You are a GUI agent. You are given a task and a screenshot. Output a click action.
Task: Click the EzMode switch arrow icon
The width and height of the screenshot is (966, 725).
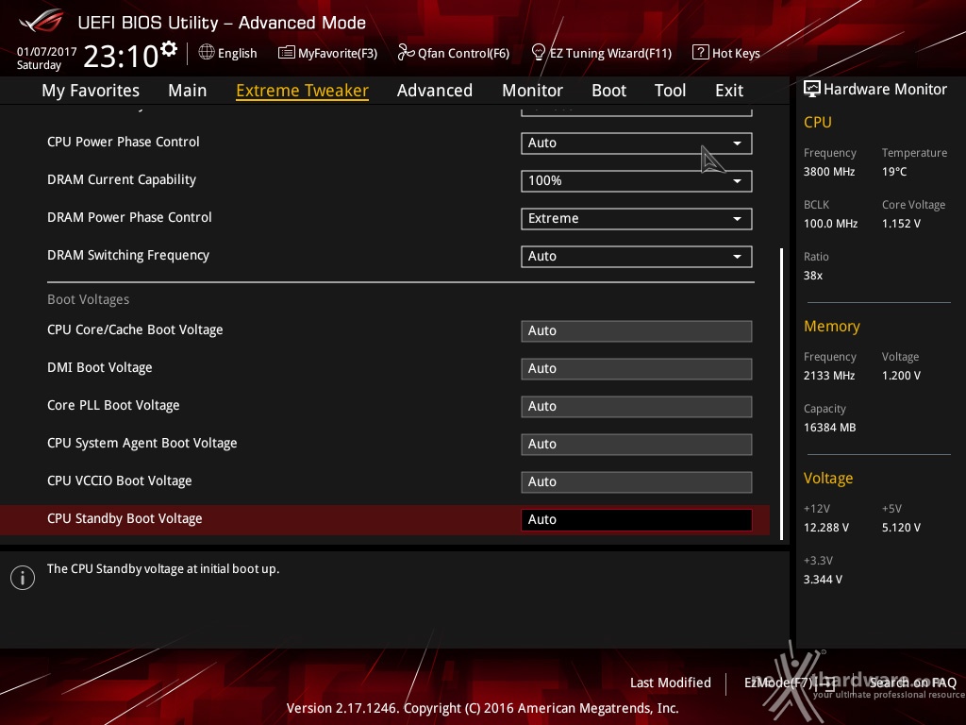click(826, 683)
